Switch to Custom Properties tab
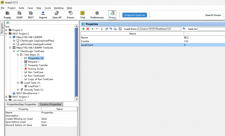 click(x=51, y=105)
